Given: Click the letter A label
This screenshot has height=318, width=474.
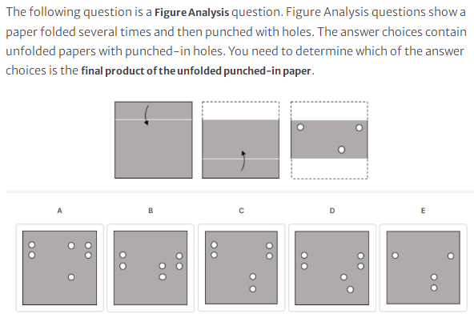Looking at the screenshot, I should (x=59, y=211).
